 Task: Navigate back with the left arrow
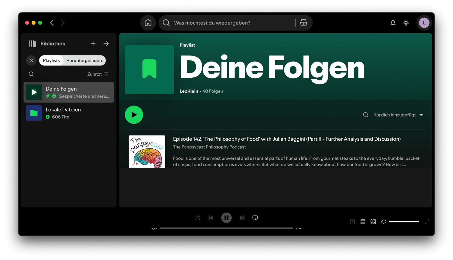tap(52, 23)
